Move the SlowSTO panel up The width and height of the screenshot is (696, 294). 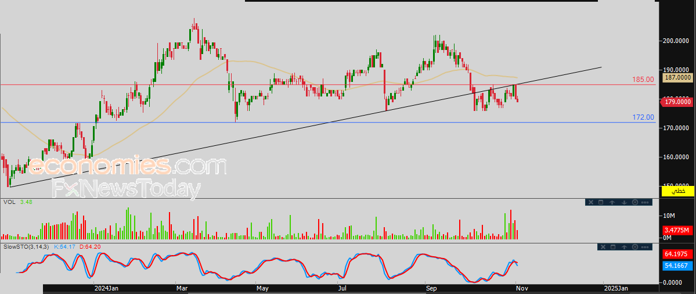point(625,247)
